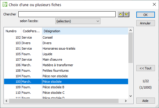Screen dimensions: 159x108
Task: Close the Choix d'une ou plusieurs fiches dialog
Action: coord(154,4)
